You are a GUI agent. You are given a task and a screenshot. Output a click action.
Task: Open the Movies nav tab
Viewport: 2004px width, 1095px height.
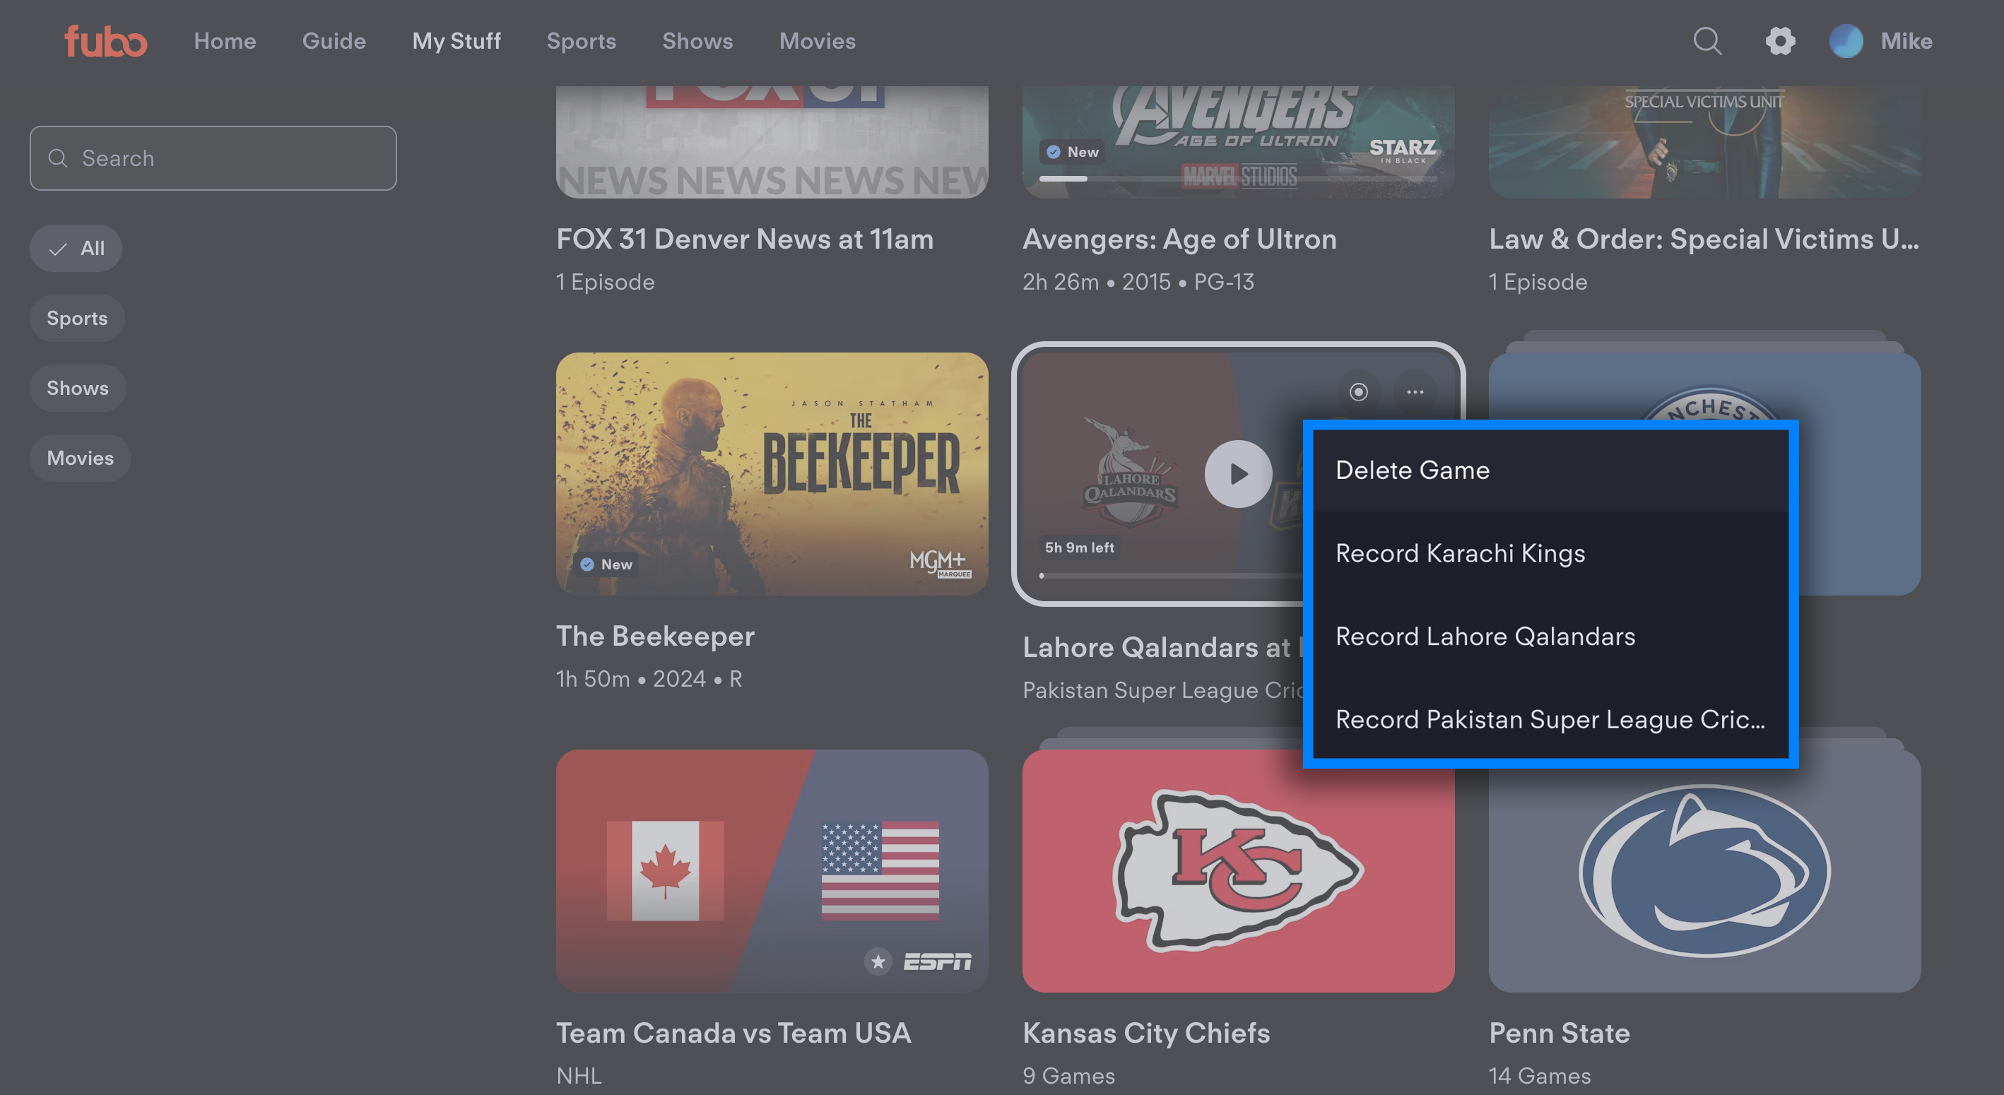[817, 40]
